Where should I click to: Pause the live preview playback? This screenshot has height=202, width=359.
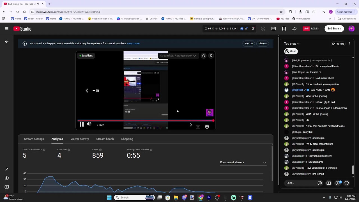pyautogui.click(x=82, y=124)
